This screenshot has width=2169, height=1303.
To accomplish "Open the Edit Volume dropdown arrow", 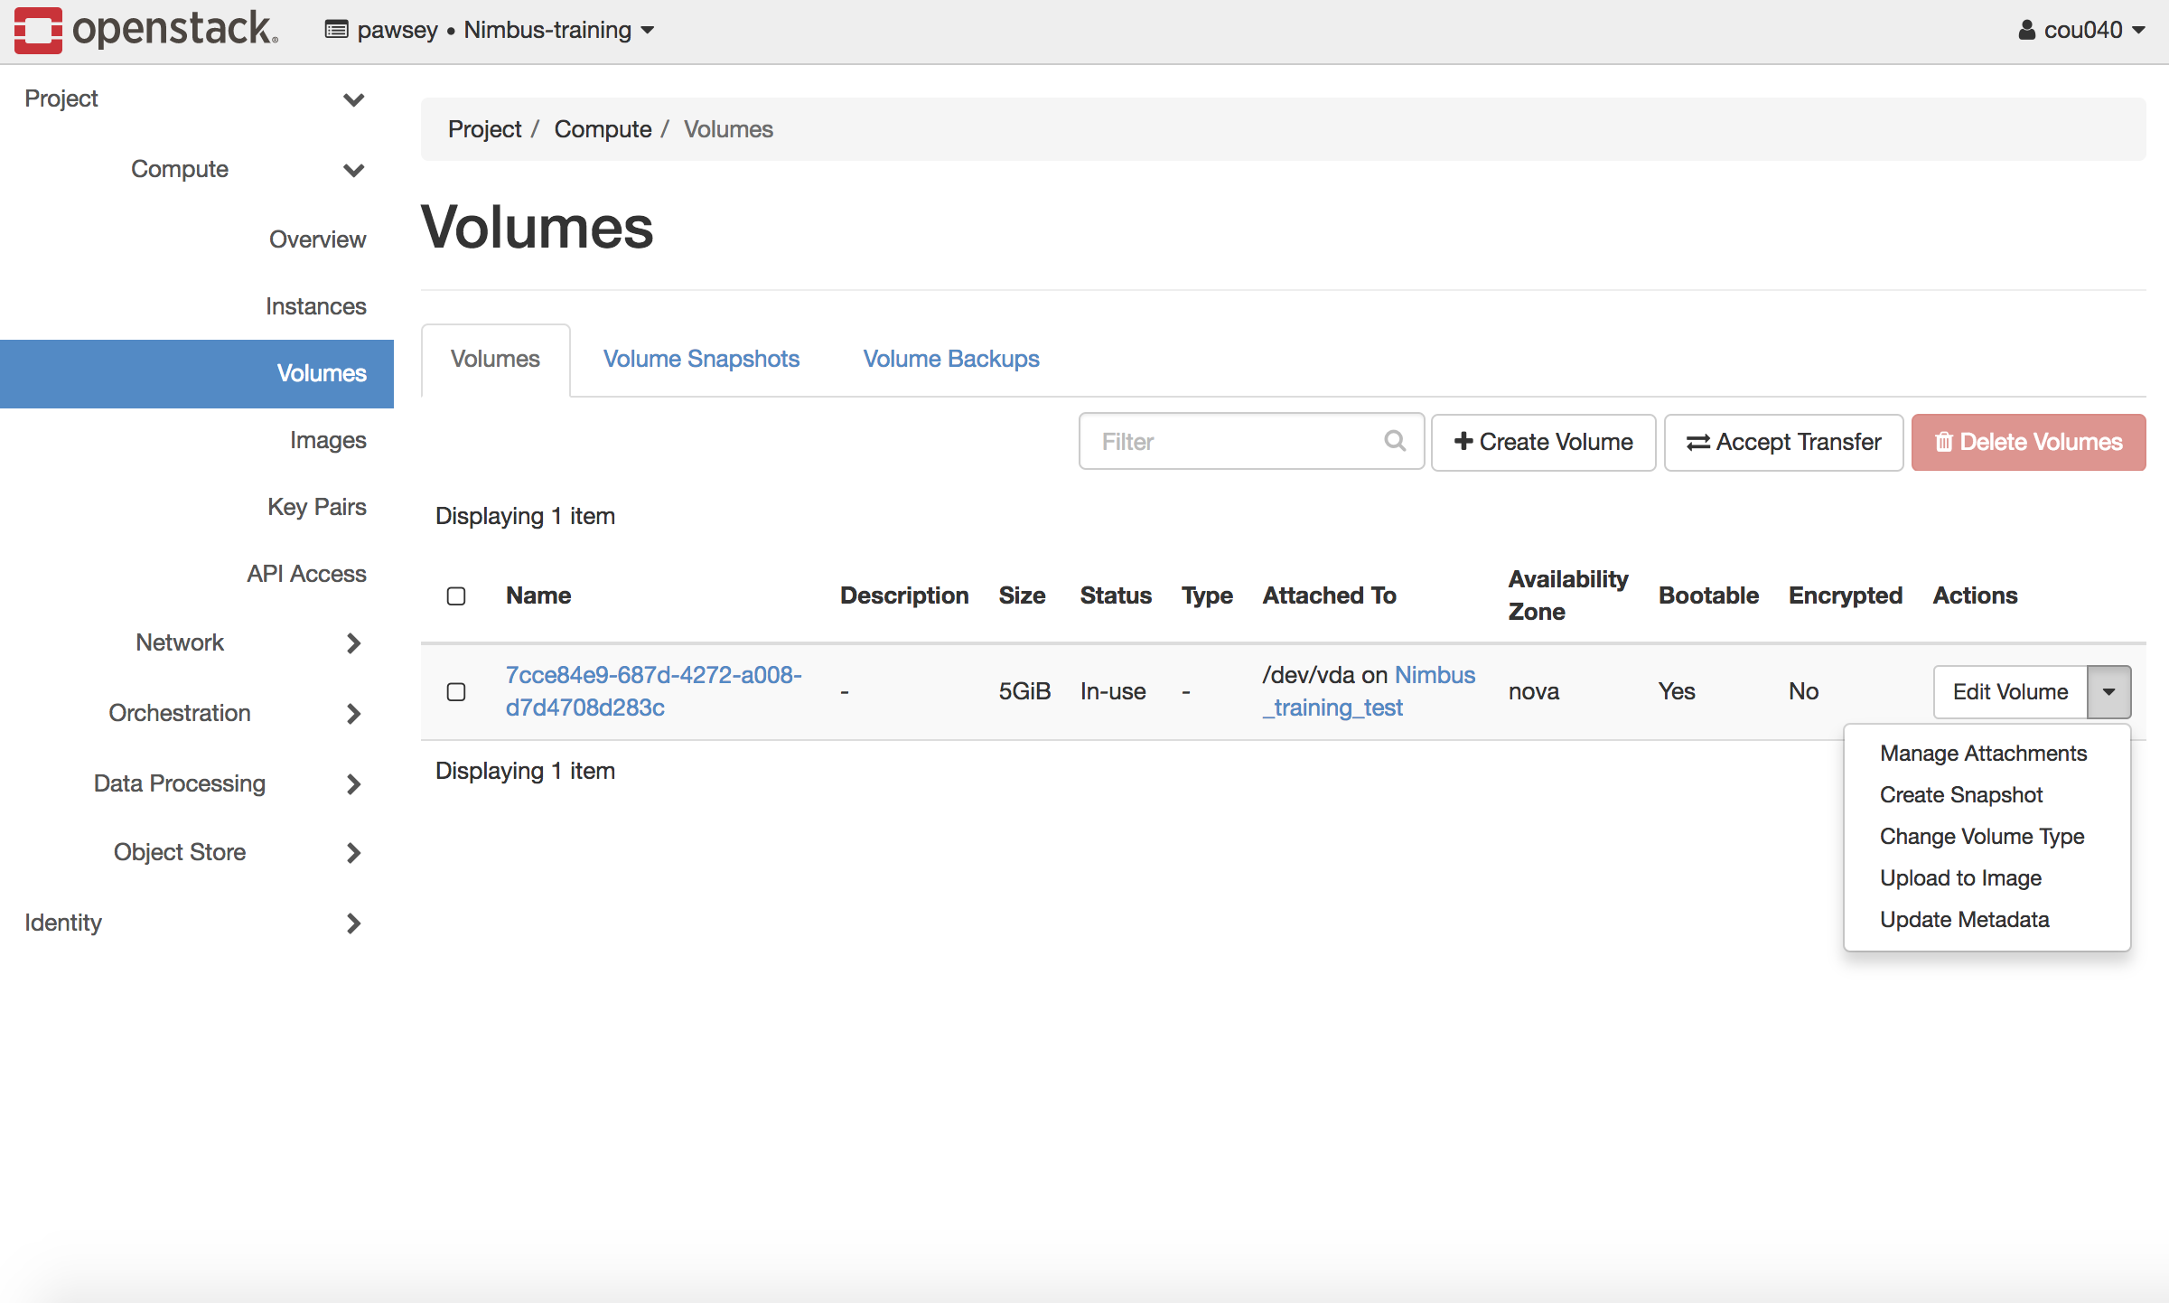I will pyautogui.click(x=2110, y=691).
